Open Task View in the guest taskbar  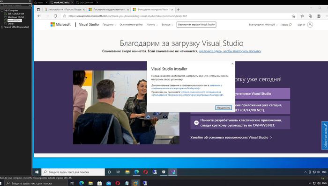pyautogui.click(x=118, y=172)
